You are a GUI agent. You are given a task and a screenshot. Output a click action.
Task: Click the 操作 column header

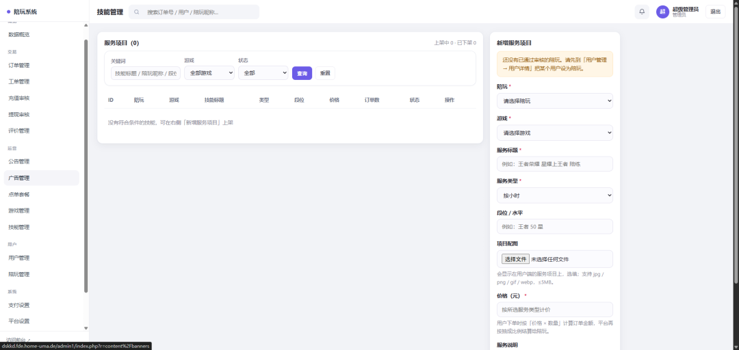click(450, 100)
